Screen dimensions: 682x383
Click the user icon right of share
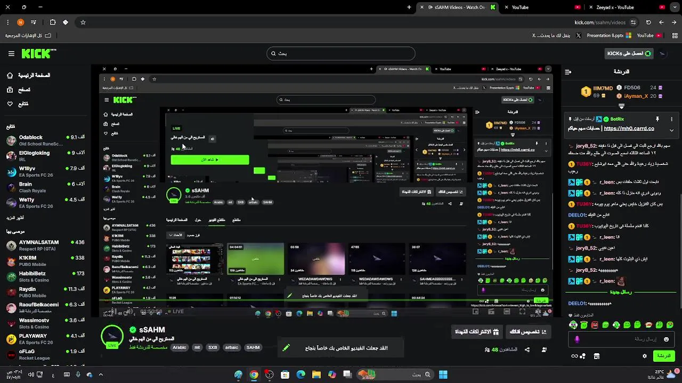[544, 349]
